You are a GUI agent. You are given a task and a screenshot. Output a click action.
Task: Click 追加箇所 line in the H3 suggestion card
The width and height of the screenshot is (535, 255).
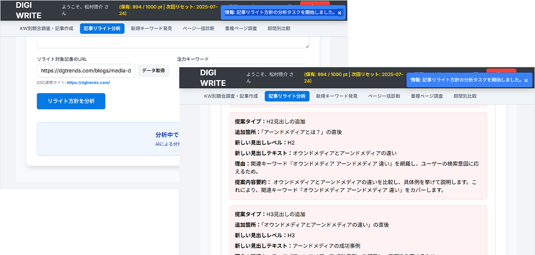(312, 225)
